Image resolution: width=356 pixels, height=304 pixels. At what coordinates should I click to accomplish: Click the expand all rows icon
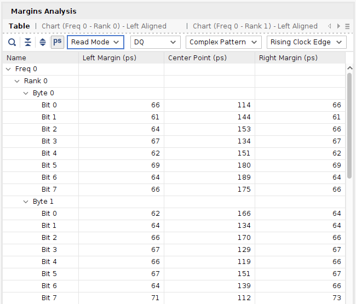pyautogui.click(x=42, y=42)
